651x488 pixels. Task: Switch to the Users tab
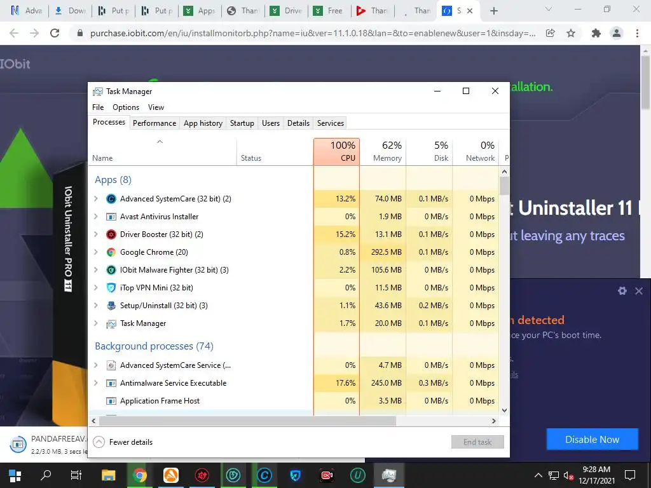[x=271, y=123]
